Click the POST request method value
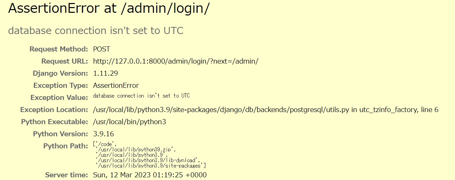This screenshot has width=455, height=180. point(101,49)
